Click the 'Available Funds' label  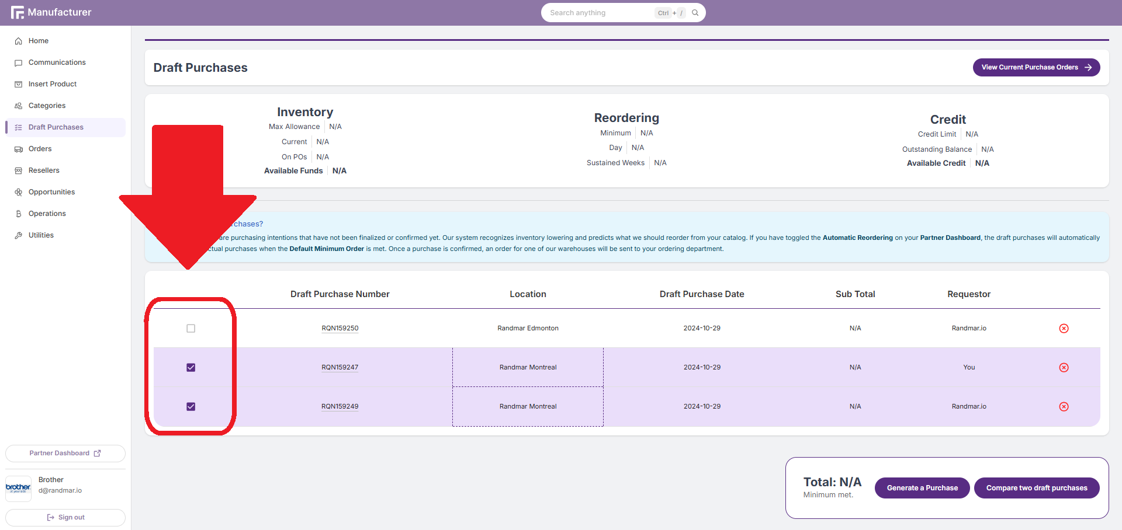(293, 171)
